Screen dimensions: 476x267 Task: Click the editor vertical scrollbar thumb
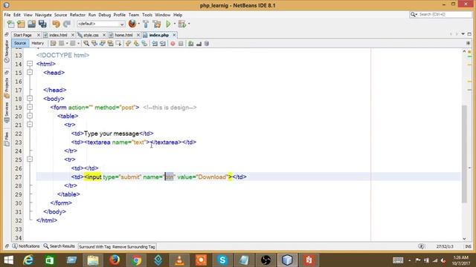click(x=464, y=154)
